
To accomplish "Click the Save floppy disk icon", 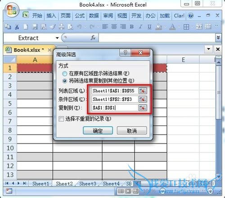I will coord(35,27).
